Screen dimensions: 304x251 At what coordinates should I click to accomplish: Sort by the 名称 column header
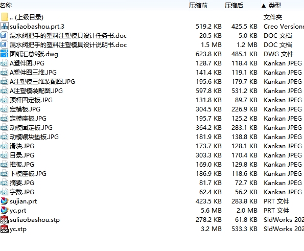[6, 6]
